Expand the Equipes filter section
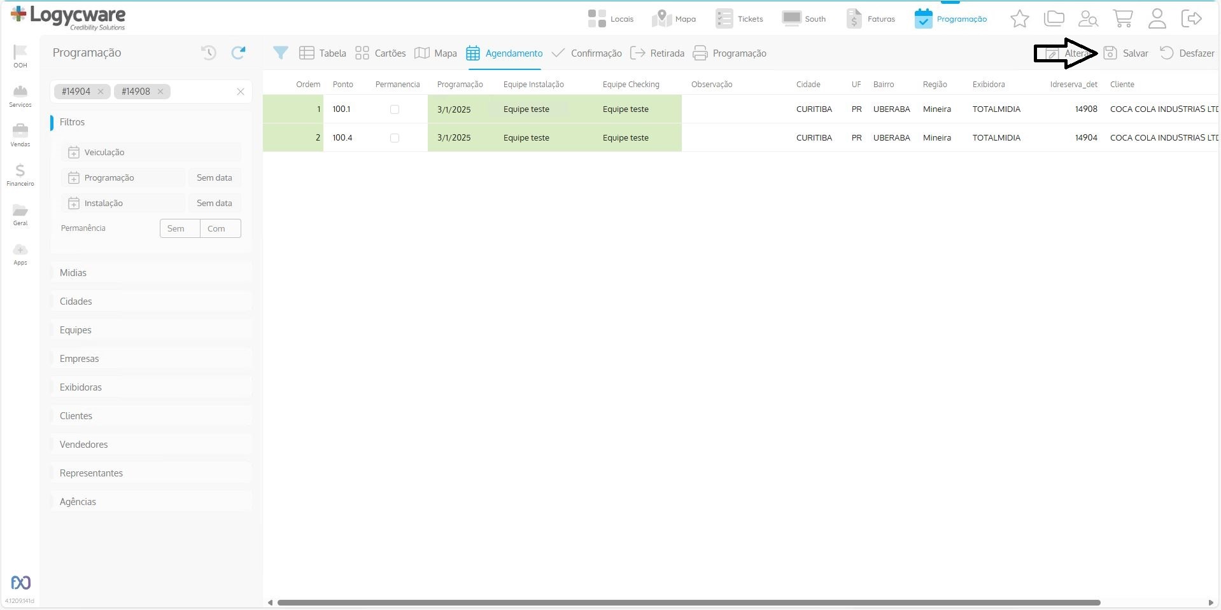 152,330
